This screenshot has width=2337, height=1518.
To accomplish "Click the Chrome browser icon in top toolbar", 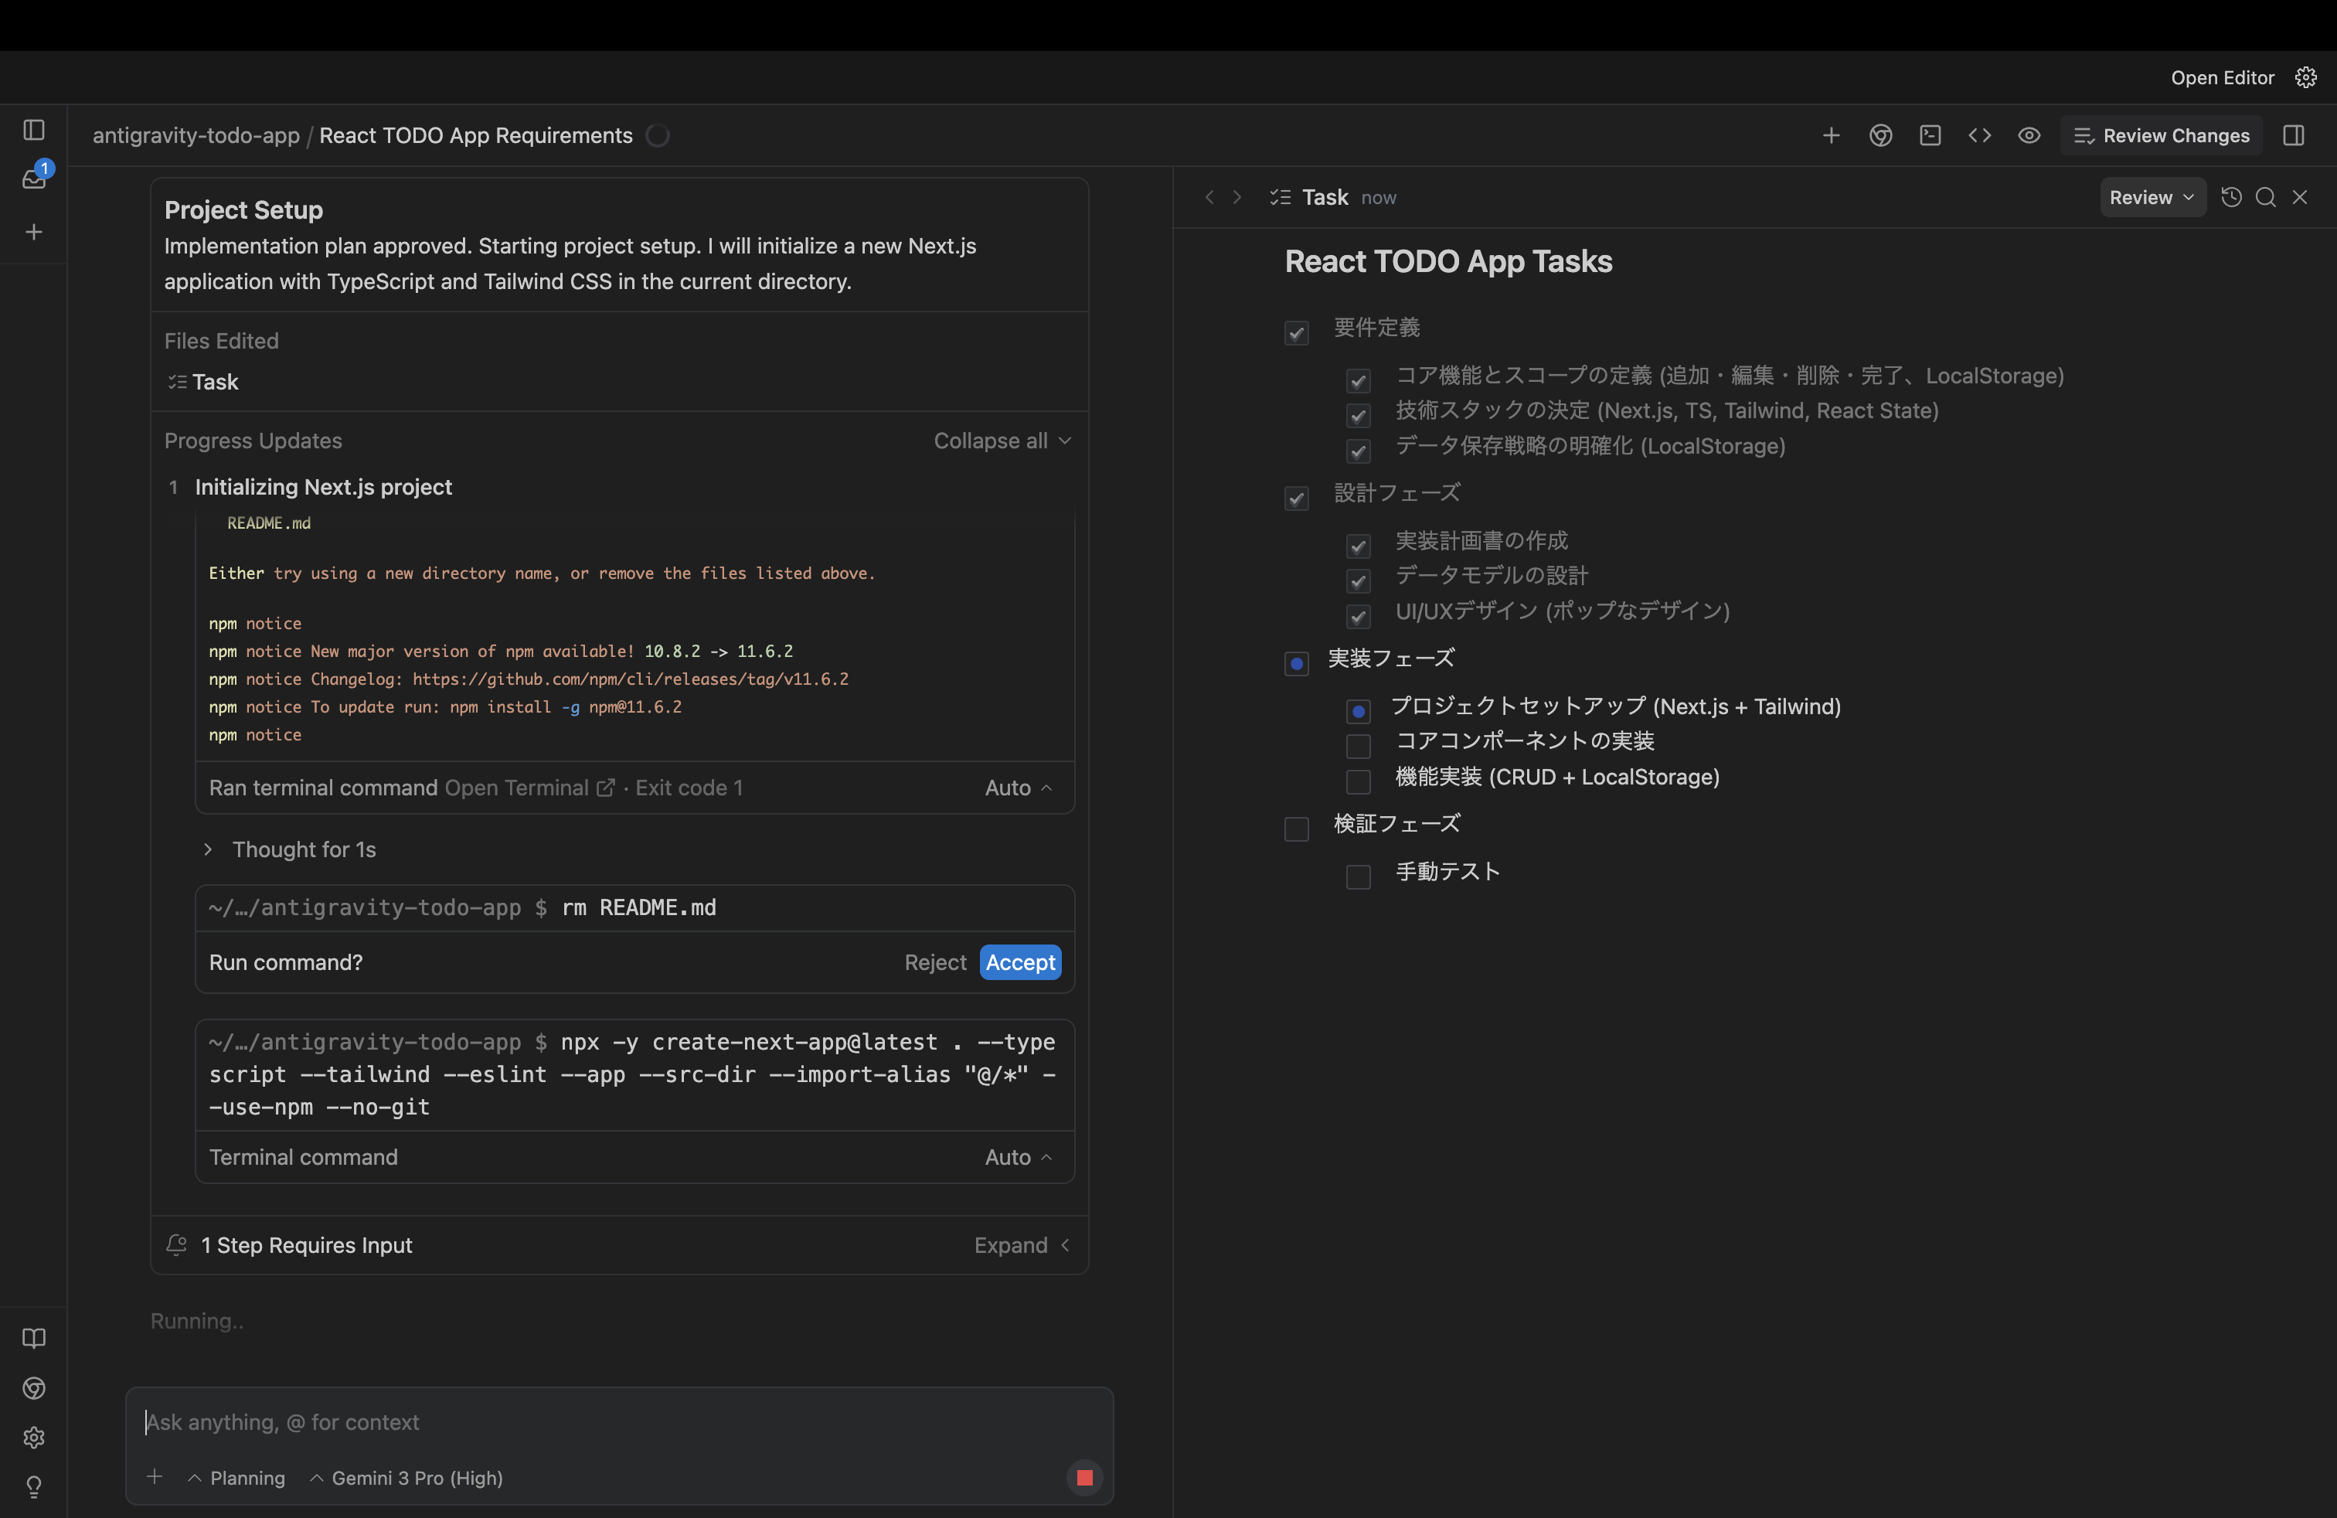I will 1880,135.
